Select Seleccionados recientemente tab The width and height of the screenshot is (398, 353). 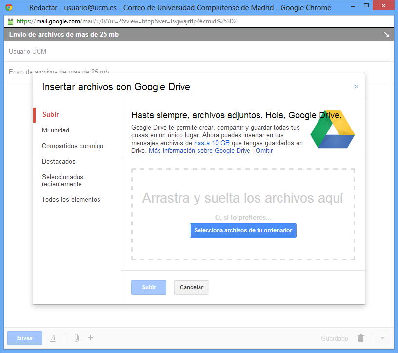(63, 181)
